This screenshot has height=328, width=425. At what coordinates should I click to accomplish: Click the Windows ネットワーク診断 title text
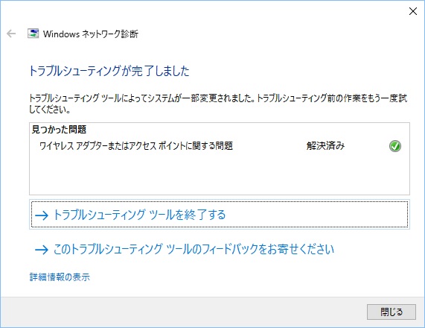(x=91, y=34)
